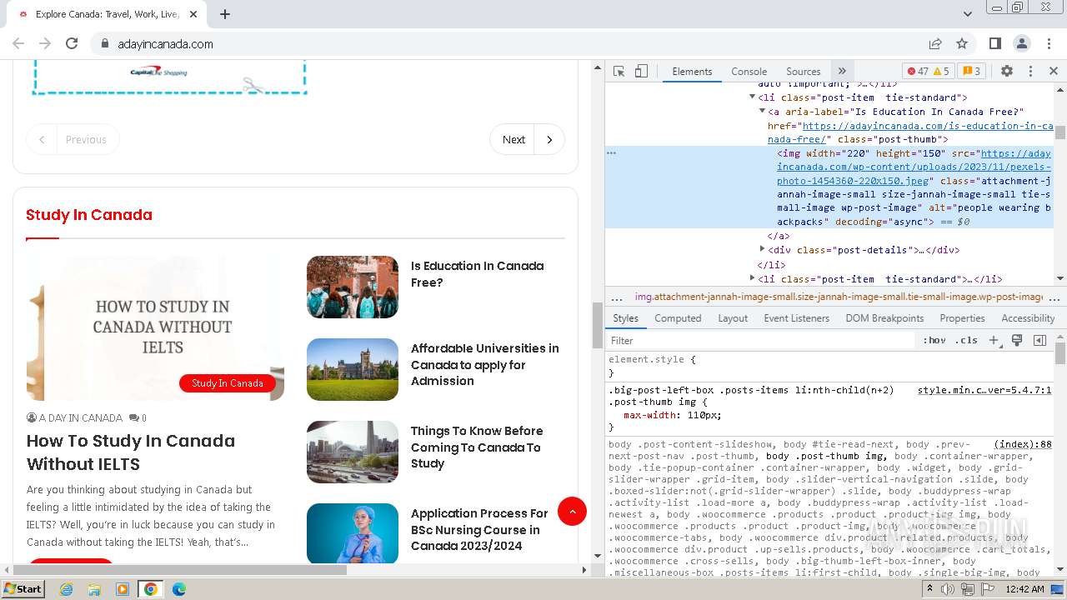Click the Styles Filter input field
Viewport: 1067px width, 600px height.
pyautogui.click(x=760, y=341)
